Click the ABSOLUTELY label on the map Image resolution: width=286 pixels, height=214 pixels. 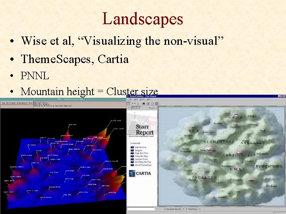point(241,155)
